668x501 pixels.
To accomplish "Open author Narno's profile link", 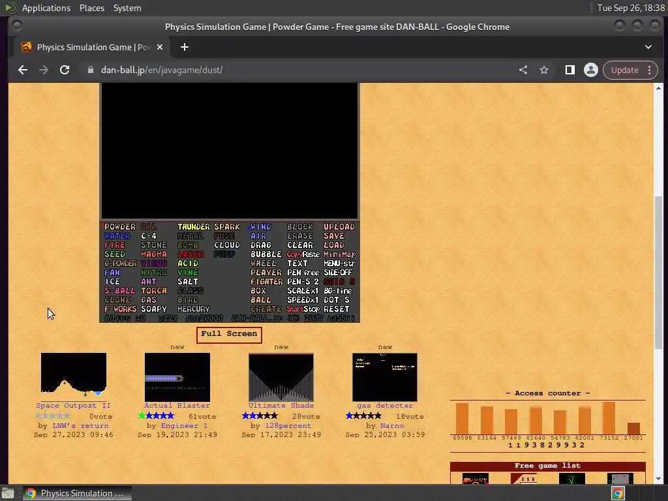I will tap(392, 425).
